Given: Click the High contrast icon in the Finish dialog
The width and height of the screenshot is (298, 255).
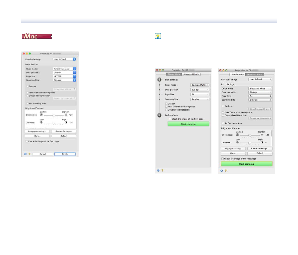Looking at the screenshot, I should point(66,122).
